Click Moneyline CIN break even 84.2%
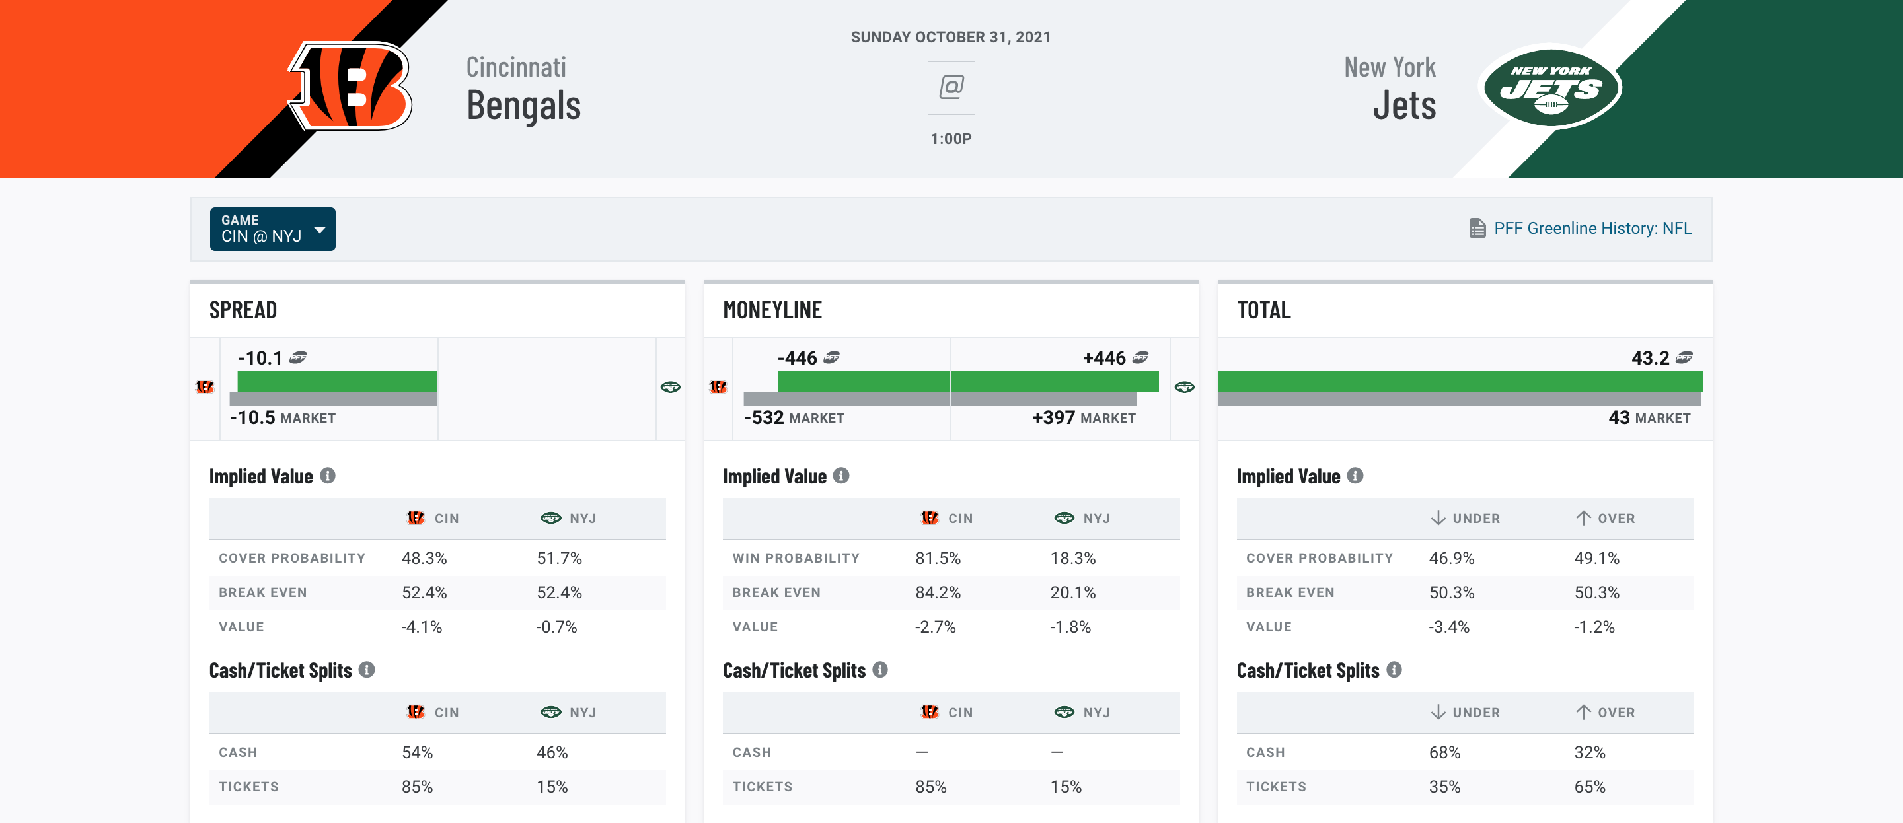The image size is (1903, 823). click(938, 592)
